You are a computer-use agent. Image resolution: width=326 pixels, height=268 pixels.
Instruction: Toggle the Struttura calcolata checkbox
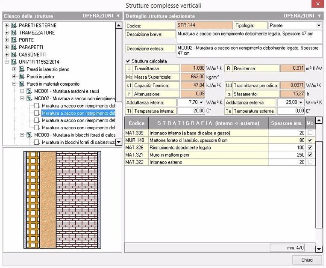[x=128, y=61]
